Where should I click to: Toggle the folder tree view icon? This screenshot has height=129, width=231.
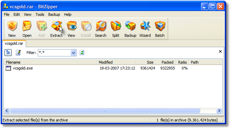click(8, 53)
